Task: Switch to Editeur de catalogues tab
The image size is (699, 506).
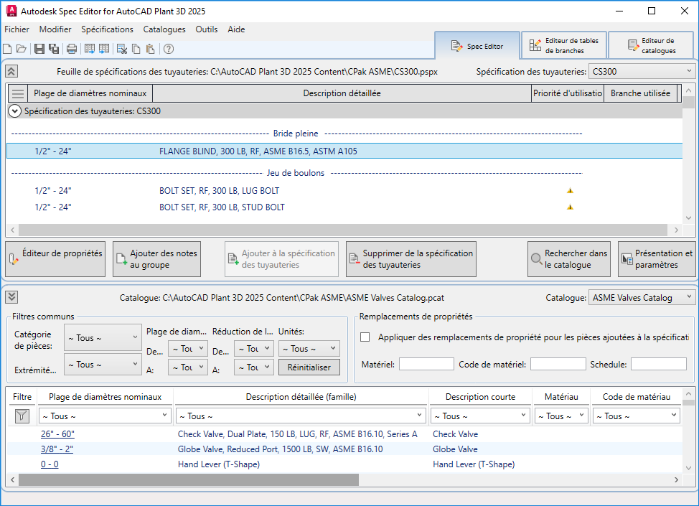Action: 652,45
